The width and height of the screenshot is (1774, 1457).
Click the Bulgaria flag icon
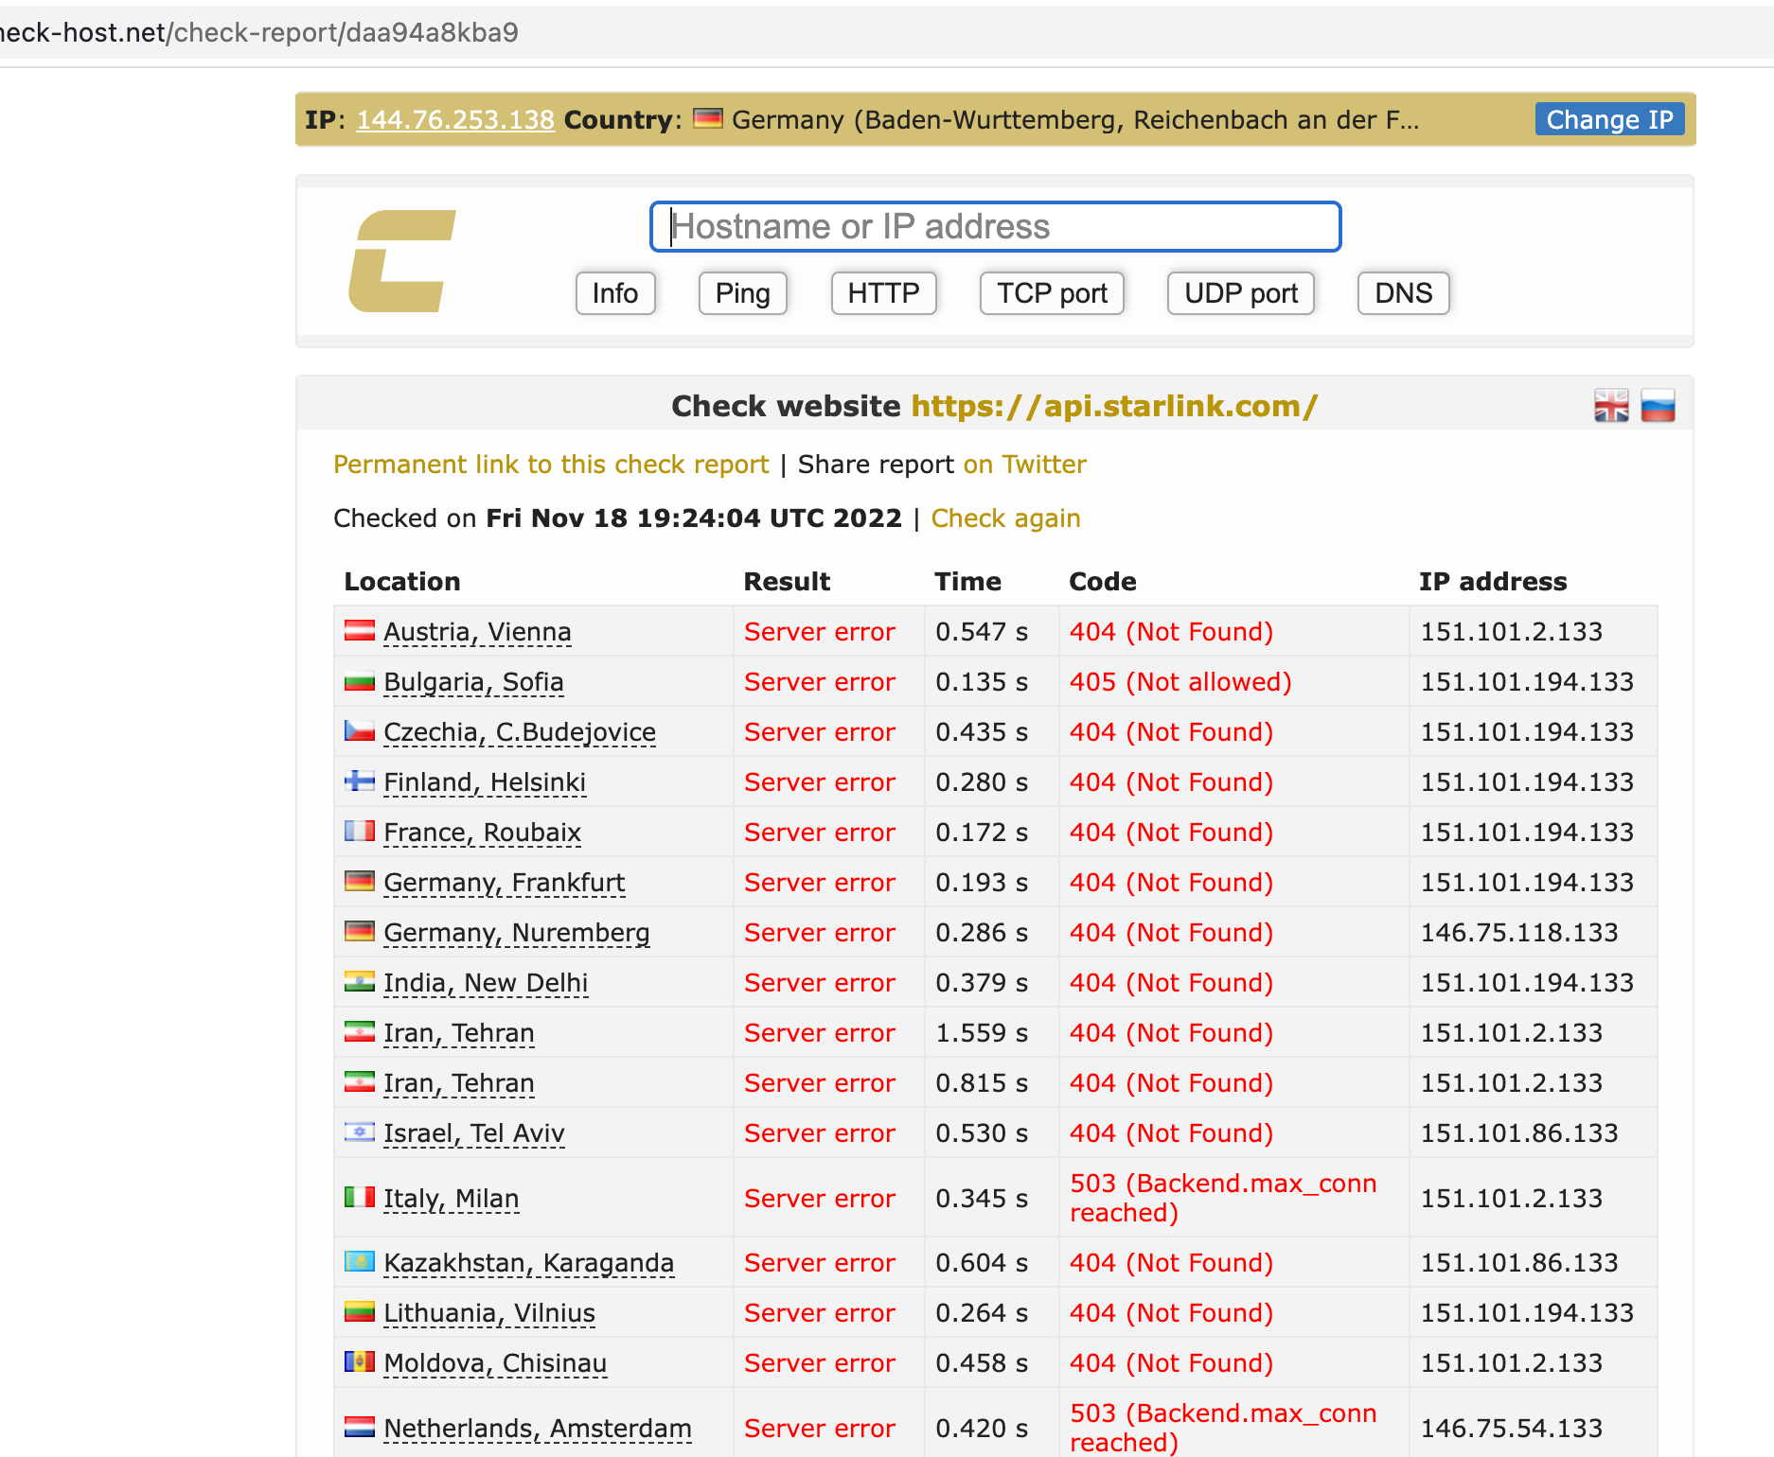point(359,680)
